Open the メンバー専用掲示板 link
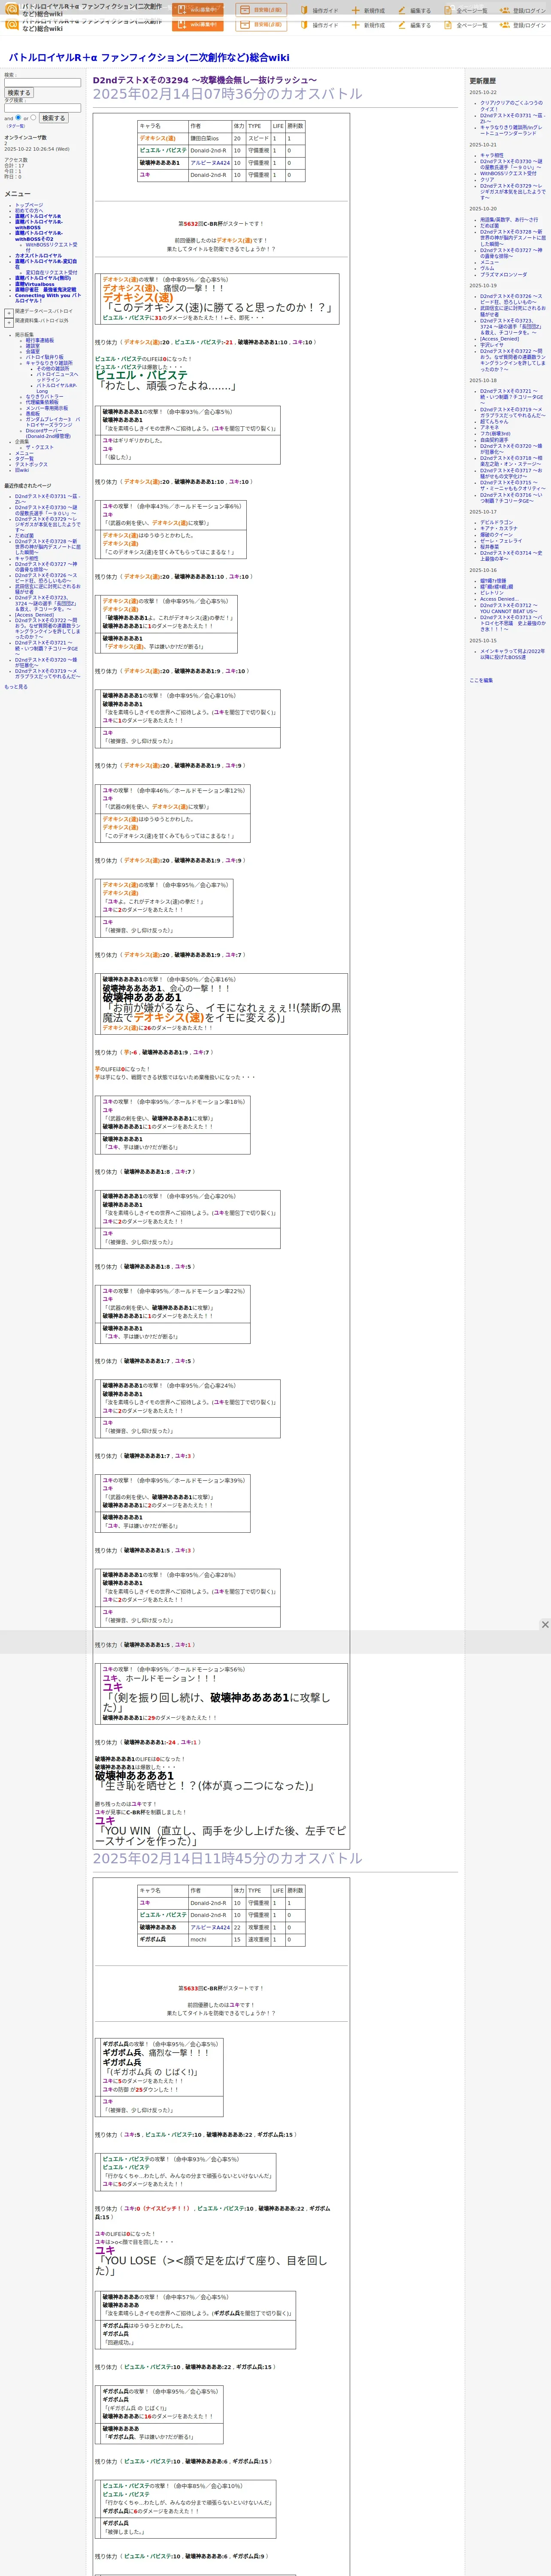551x2576 pixels. pyautogui.click(x=47, y=408)
